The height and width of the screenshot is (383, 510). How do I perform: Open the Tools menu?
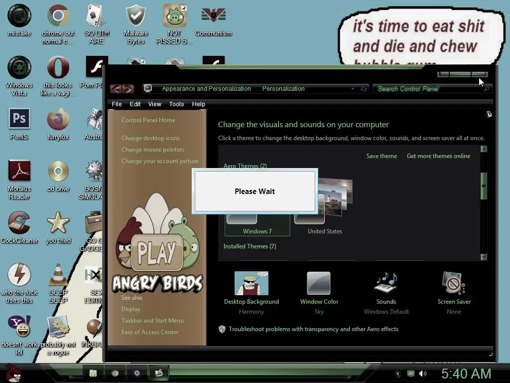[176, 104]
